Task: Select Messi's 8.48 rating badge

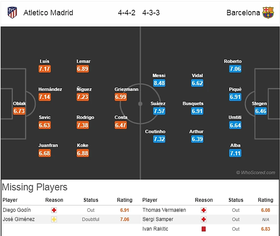Action: click(159, 83)
